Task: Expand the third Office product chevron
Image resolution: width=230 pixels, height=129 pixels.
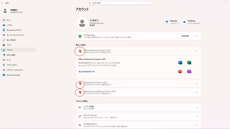Action: [x=197, y=92]
